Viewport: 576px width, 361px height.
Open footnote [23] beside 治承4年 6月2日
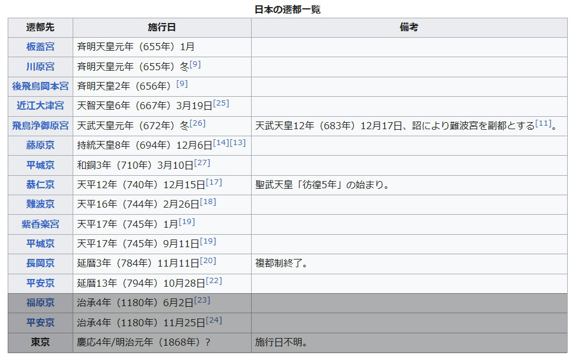[202, 300]
